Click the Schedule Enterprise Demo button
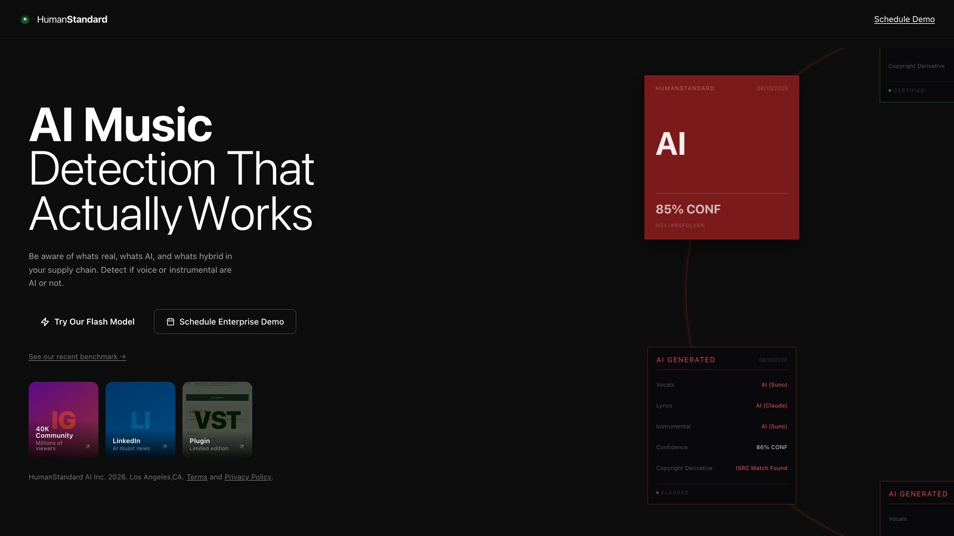 [x=225, y=322]
